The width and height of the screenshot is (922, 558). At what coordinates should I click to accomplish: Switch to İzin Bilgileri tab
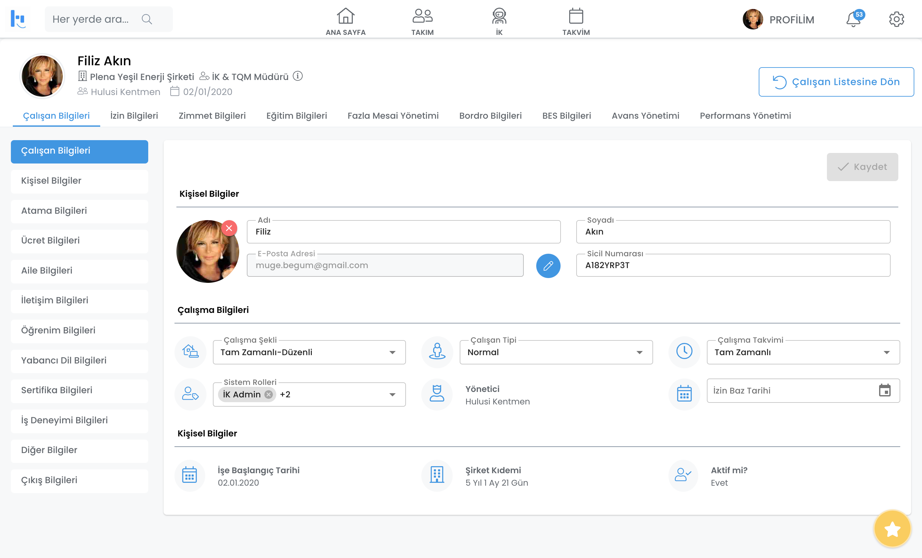pyautogui.click(x=134, y=116)
